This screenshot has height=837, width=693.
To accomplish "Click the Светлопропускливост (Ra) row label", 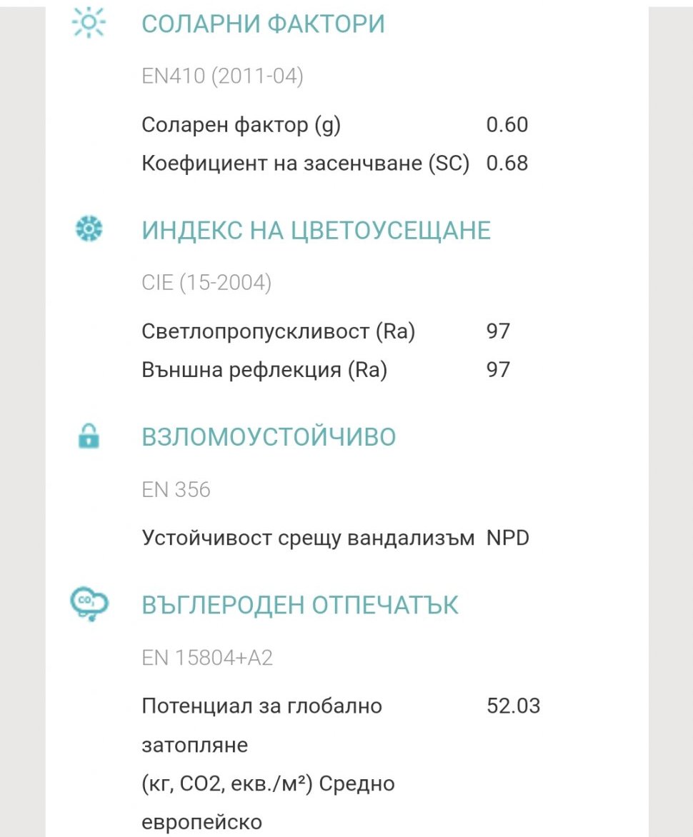I will point(279,331).
